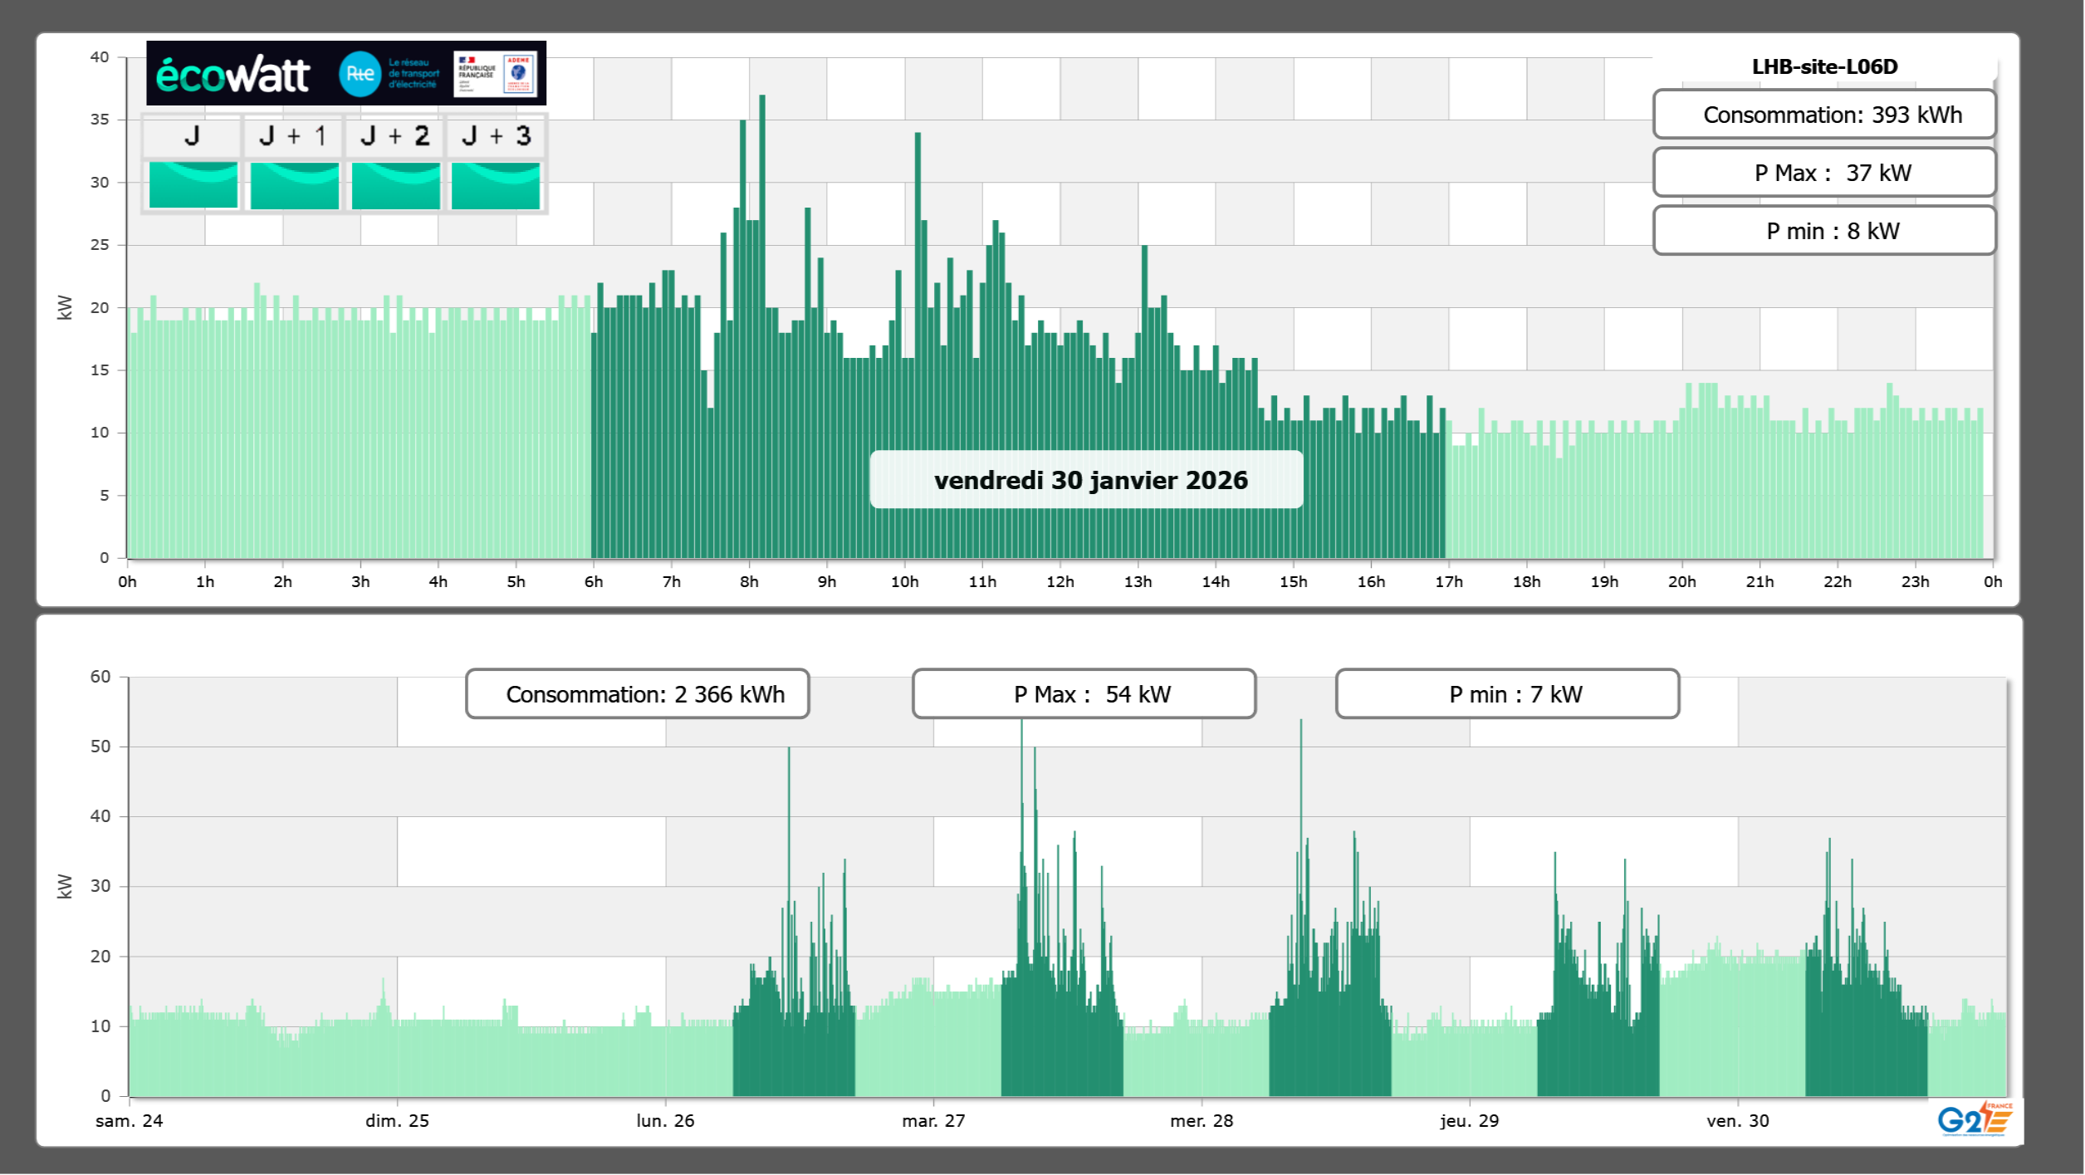
Task: Click the P min : 8 kW box
Action: coord(1823,231)
